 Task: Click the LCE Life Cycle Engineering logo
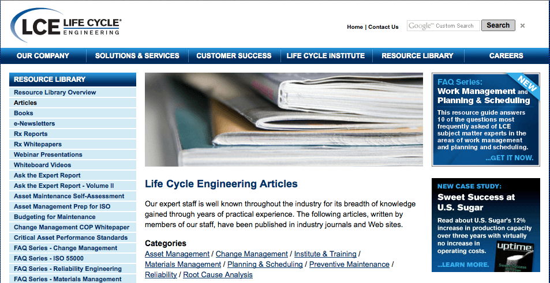coord(66,25)
